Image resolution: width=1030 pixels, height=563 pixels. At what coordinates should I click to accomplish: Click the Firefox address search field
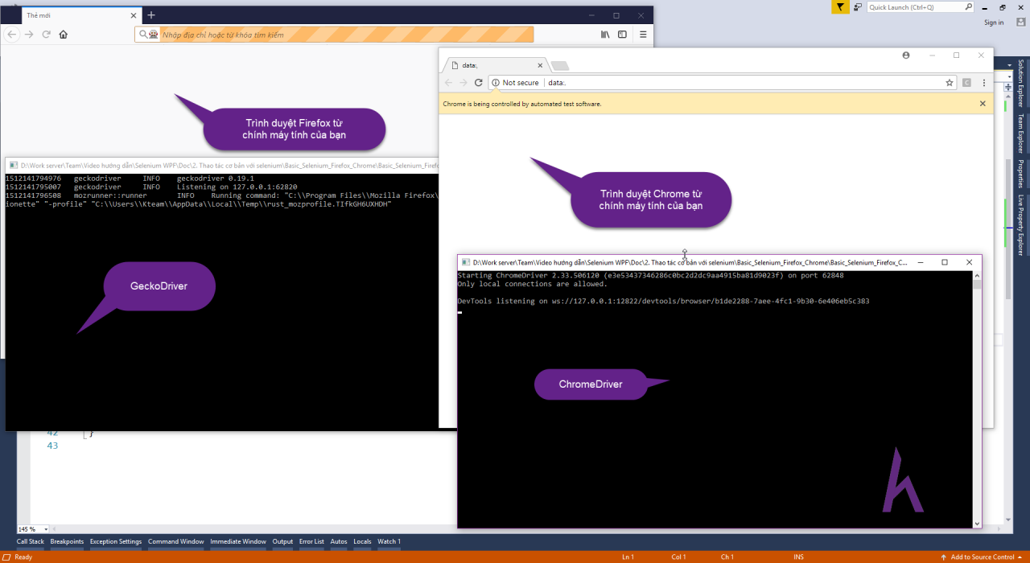[334, 35]
